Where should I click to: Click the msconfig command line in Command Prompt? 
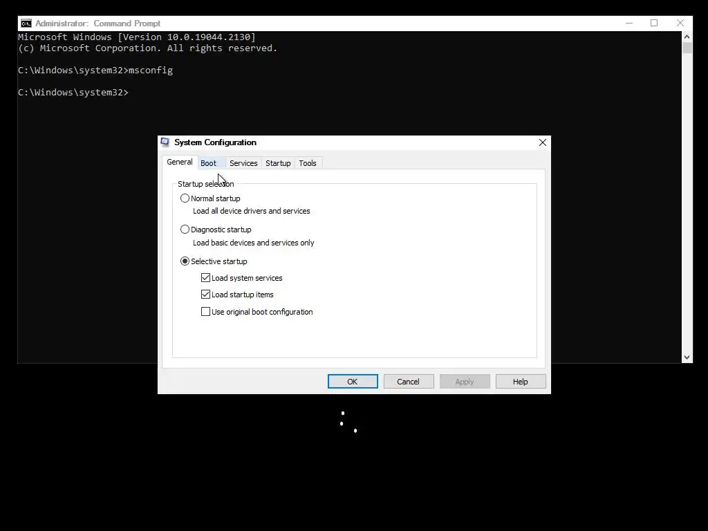(95, 71)
